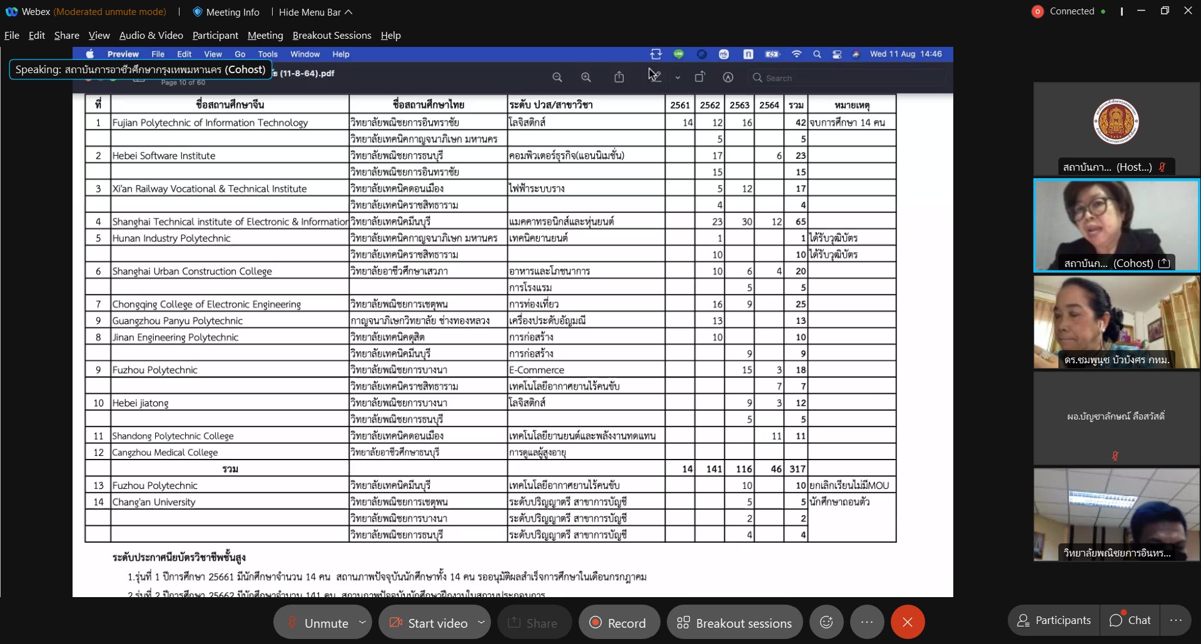The height and width of the screenshot is (644, 1201).
Task: Click the Cohost sharing indicator icon
Action: click(1164, 263)
